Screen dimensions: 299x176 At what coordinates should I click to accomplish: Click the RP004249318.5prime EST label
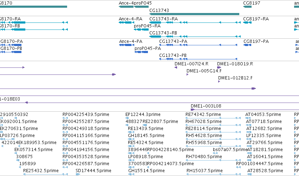coord(86,129)
